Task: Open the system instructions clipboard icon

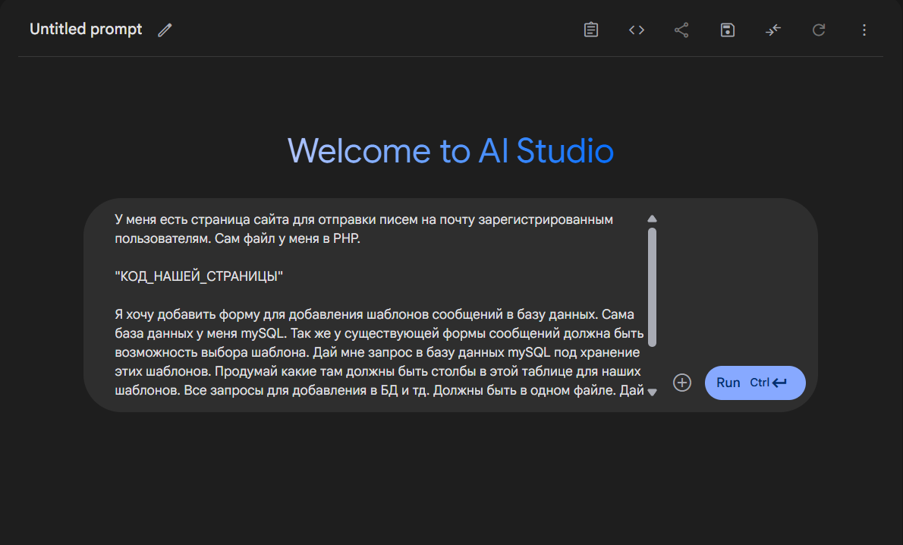Action: coord(591,30)
